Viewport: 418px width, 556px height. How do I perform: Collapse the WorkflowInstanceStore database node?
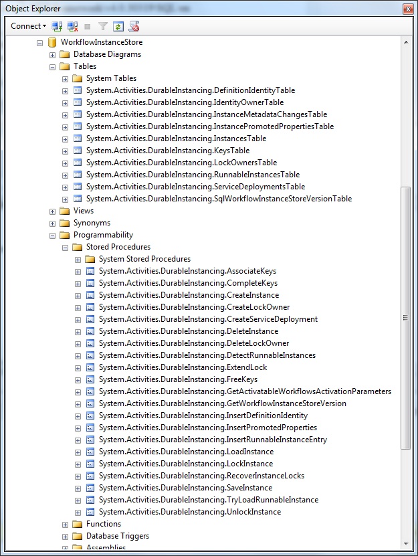[39, 43]
